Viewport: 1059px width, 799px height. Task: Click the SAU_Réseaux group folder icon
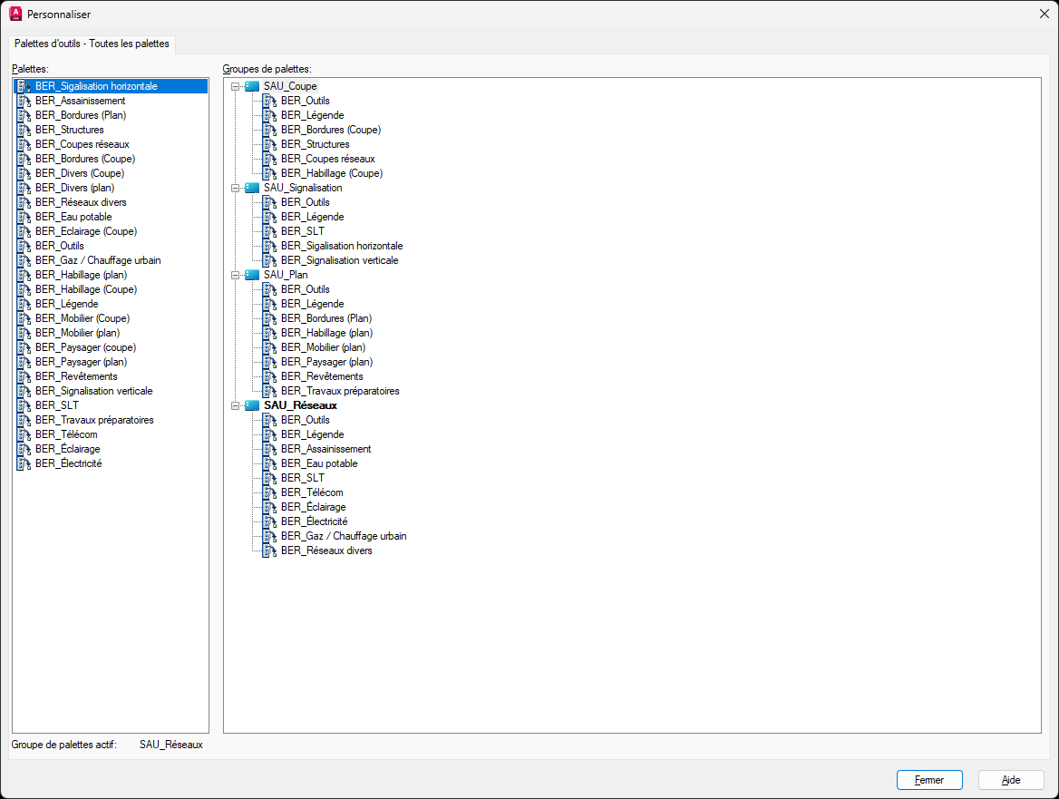pyautogui.click(x=252, y=406)
